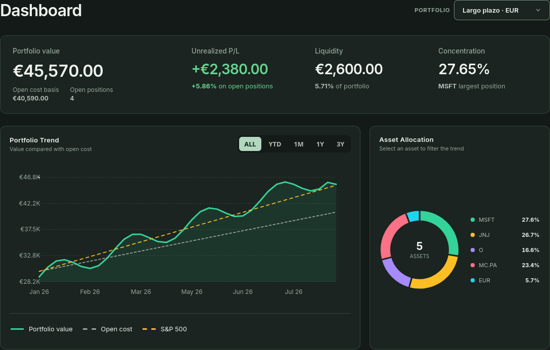Click the cyan EUR color dot
Image resolution: width=550 pixels, height=350 pixels.
point(473,280)
